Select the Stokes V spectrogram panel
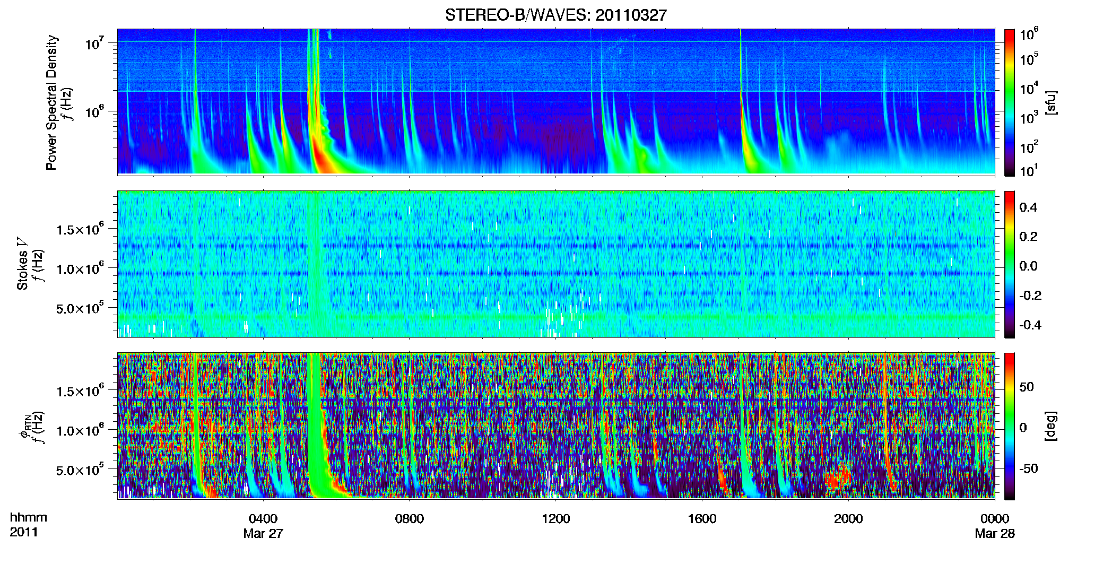This screenshot has width=1112, height=573. coord(556,264)
